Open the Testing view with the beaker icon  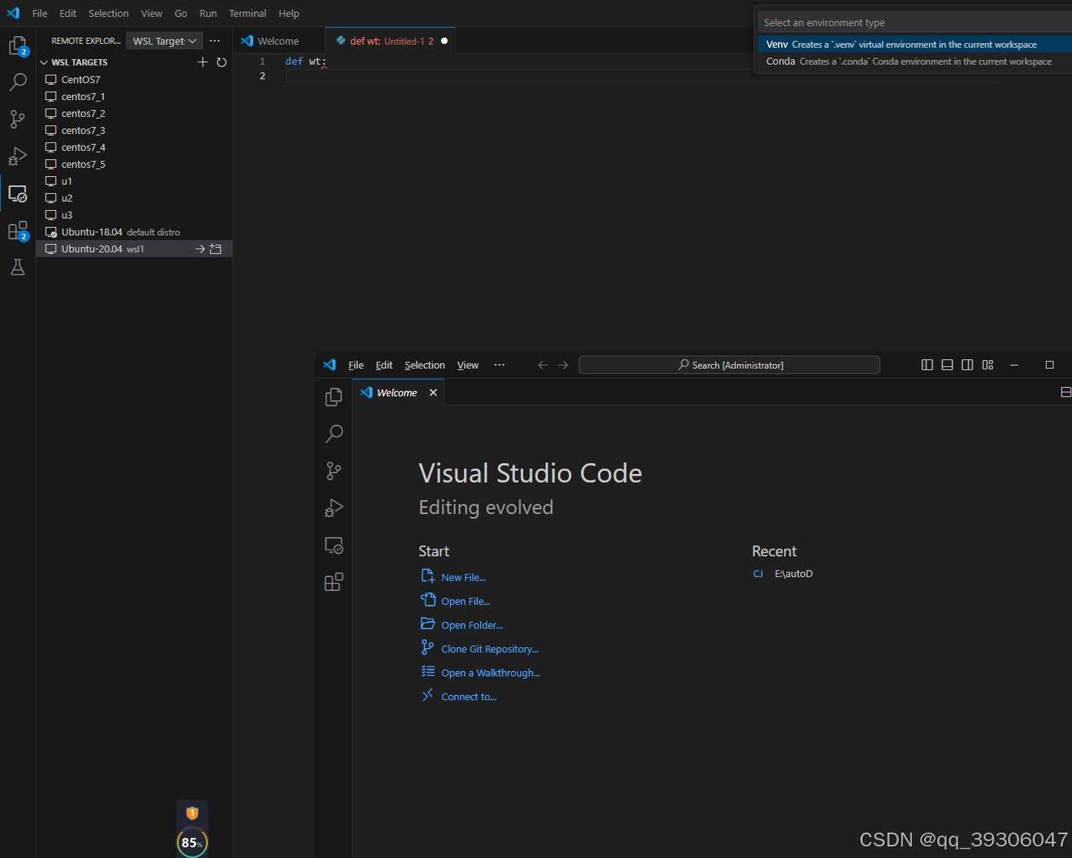pos(18,266)
